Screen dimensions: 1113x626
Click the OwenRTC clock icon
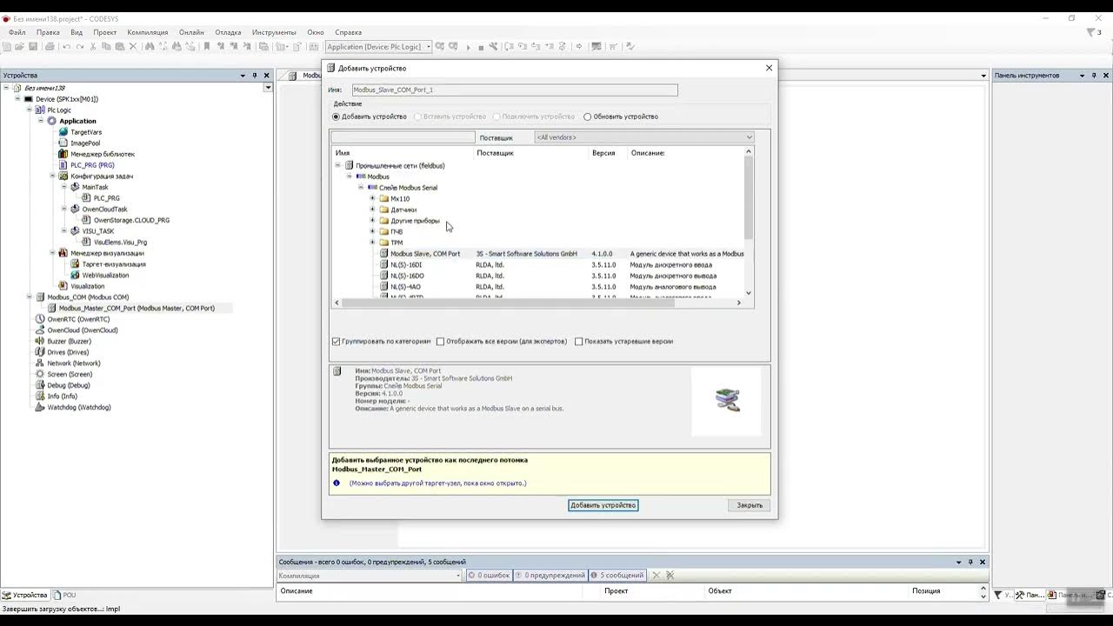coord(40,319)
